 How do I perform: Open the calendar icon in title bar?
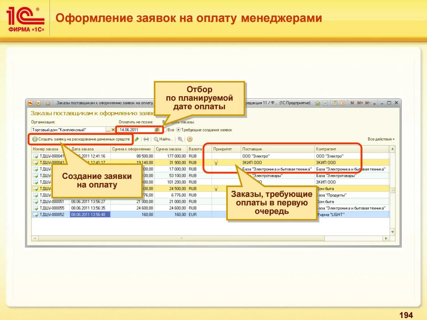pos(343,103)
